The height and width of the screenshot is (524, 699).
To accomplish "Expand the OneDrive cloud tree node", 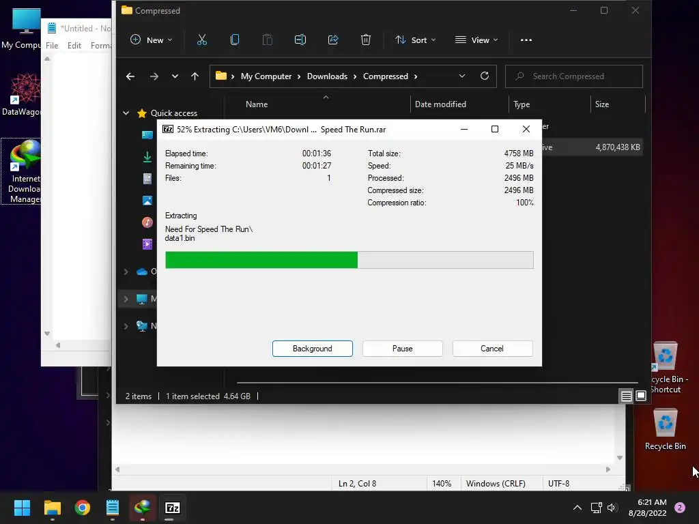I will (126, 272).
